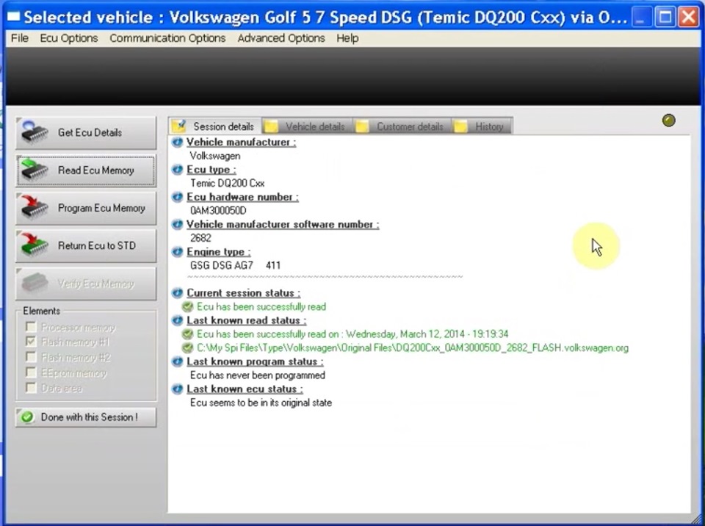Toggle the Processor memory checkbox

31,327
